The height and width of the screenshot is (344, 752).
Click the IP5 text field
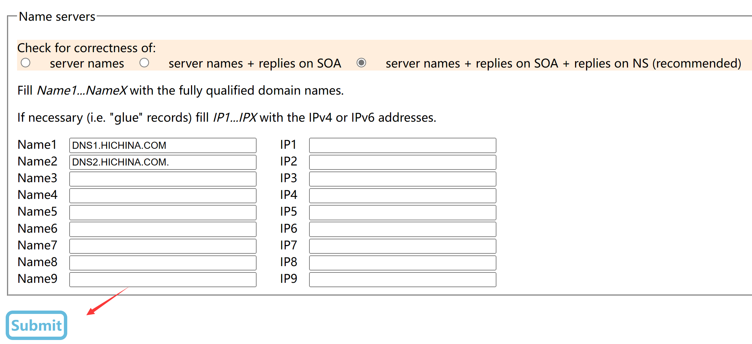point(402,212)
